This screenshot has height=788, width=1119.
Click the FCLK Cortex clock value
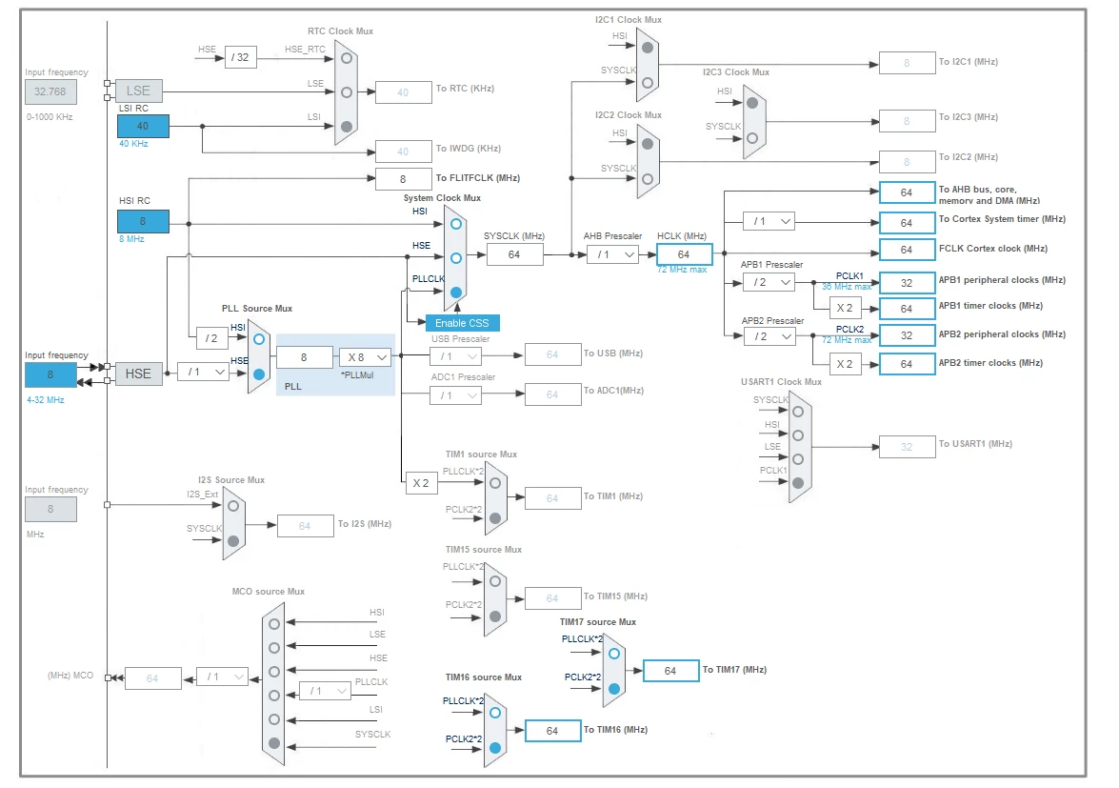point(907,250)
